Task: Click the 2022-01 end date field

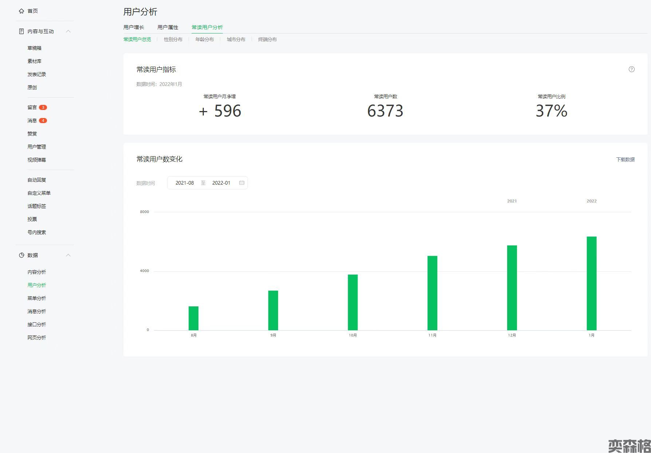Action: coord(221,183)
